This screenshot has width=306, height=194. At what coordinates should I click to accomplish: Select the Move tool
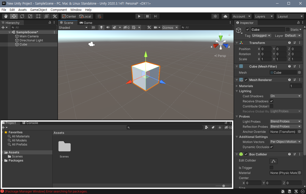pyautogui.click(x=14, y=16)
